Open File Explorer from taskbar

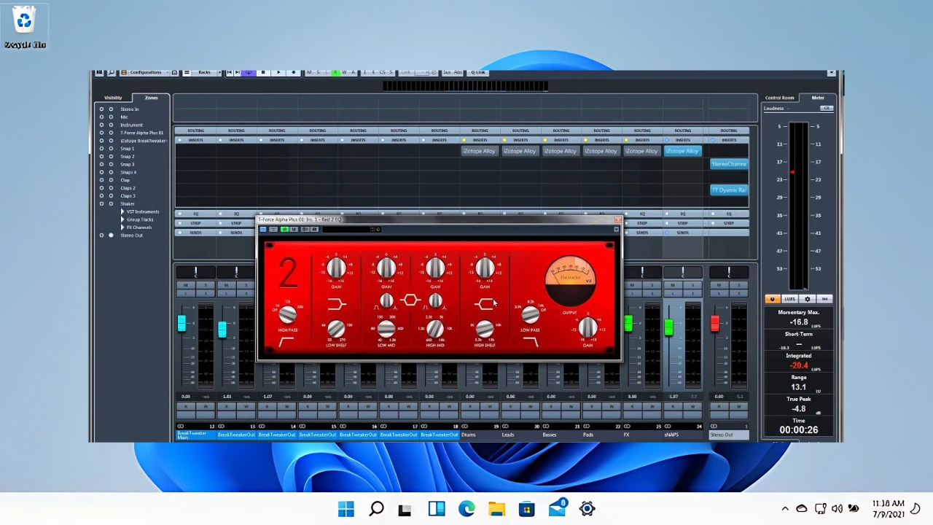pos(497,508)
